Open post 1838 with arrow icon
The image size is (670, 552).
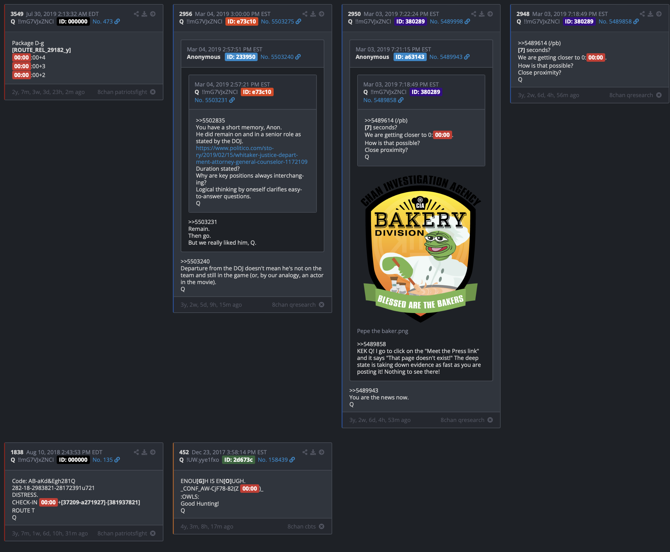[x=153, y=452]
